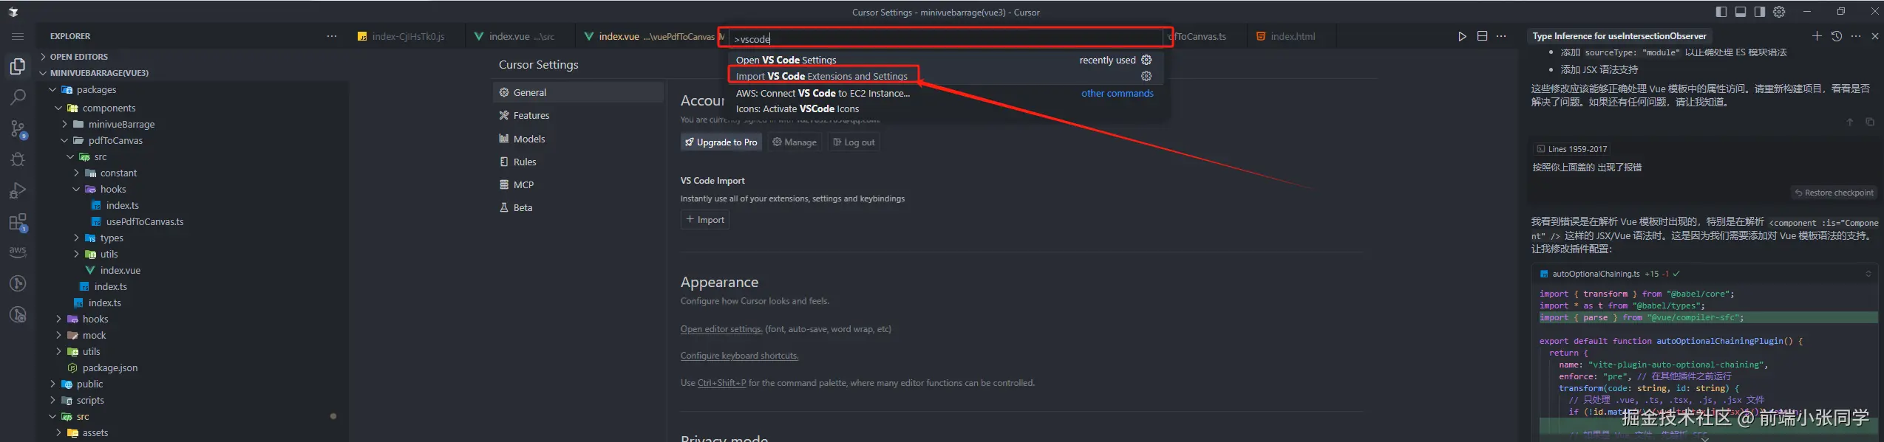The width and height of the screenshot is (1884, 442).
Task: Click the Run play icon in the editor toolbar
Action: coord(1462,36)
